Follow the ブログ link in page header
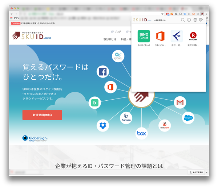The width and height of the screenshot is (218, 188). [x=116, y=32]
